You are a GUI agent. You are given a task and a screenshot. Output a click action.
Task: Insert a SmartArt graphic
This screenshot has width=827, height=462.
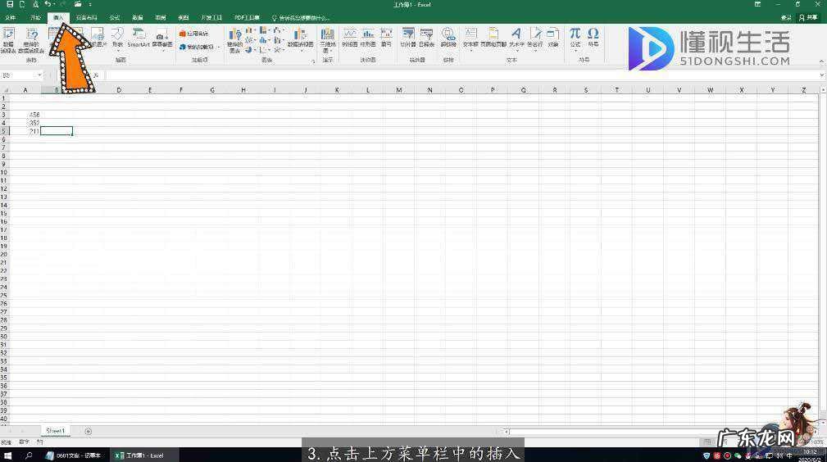point(139,38)
